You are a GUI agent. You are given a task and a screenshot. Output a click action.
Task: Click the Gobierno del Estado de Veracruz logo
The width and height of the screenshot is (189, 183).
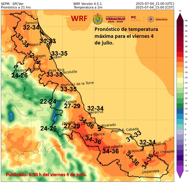[115, 19]
